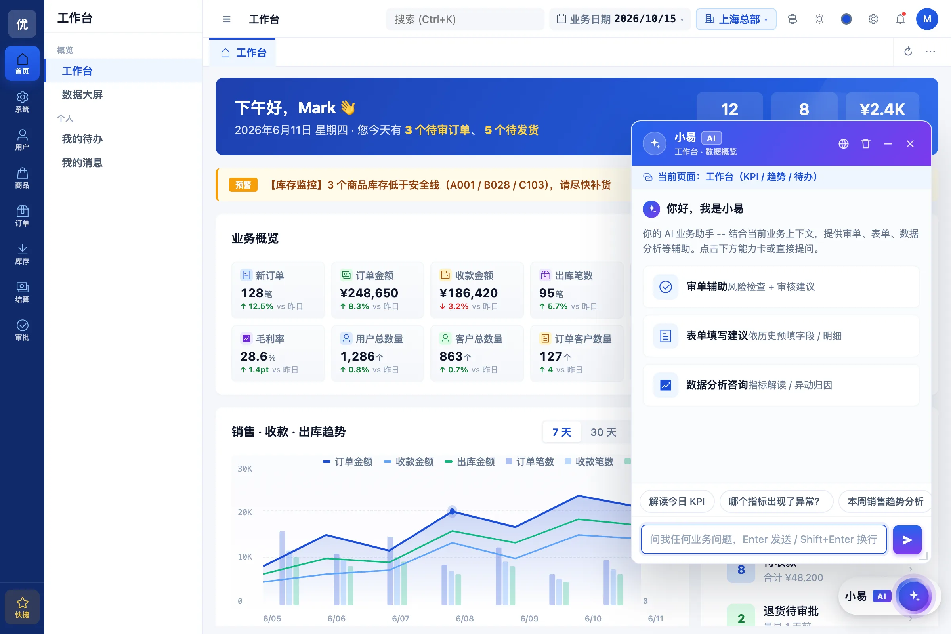This screenshot has width=951, height=634.
Task: Toggle 订单金额 legend series
Action: pos(348,462)
